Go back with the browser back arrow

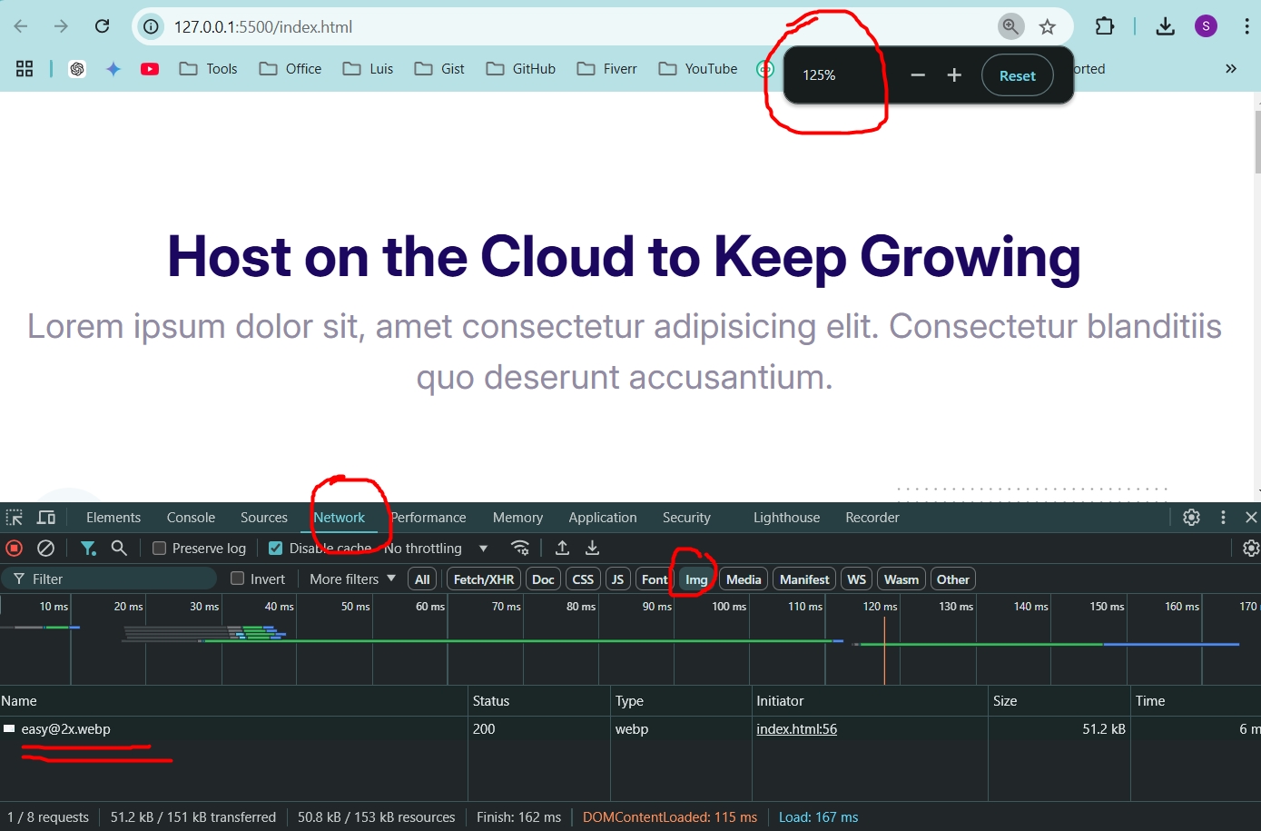[x=21, y=26]
